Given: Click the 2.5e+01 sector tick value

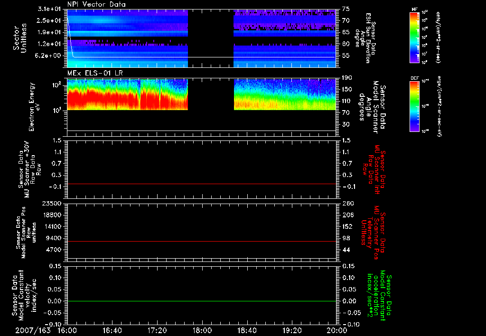Looking at the screenshot, I should 49,20.
